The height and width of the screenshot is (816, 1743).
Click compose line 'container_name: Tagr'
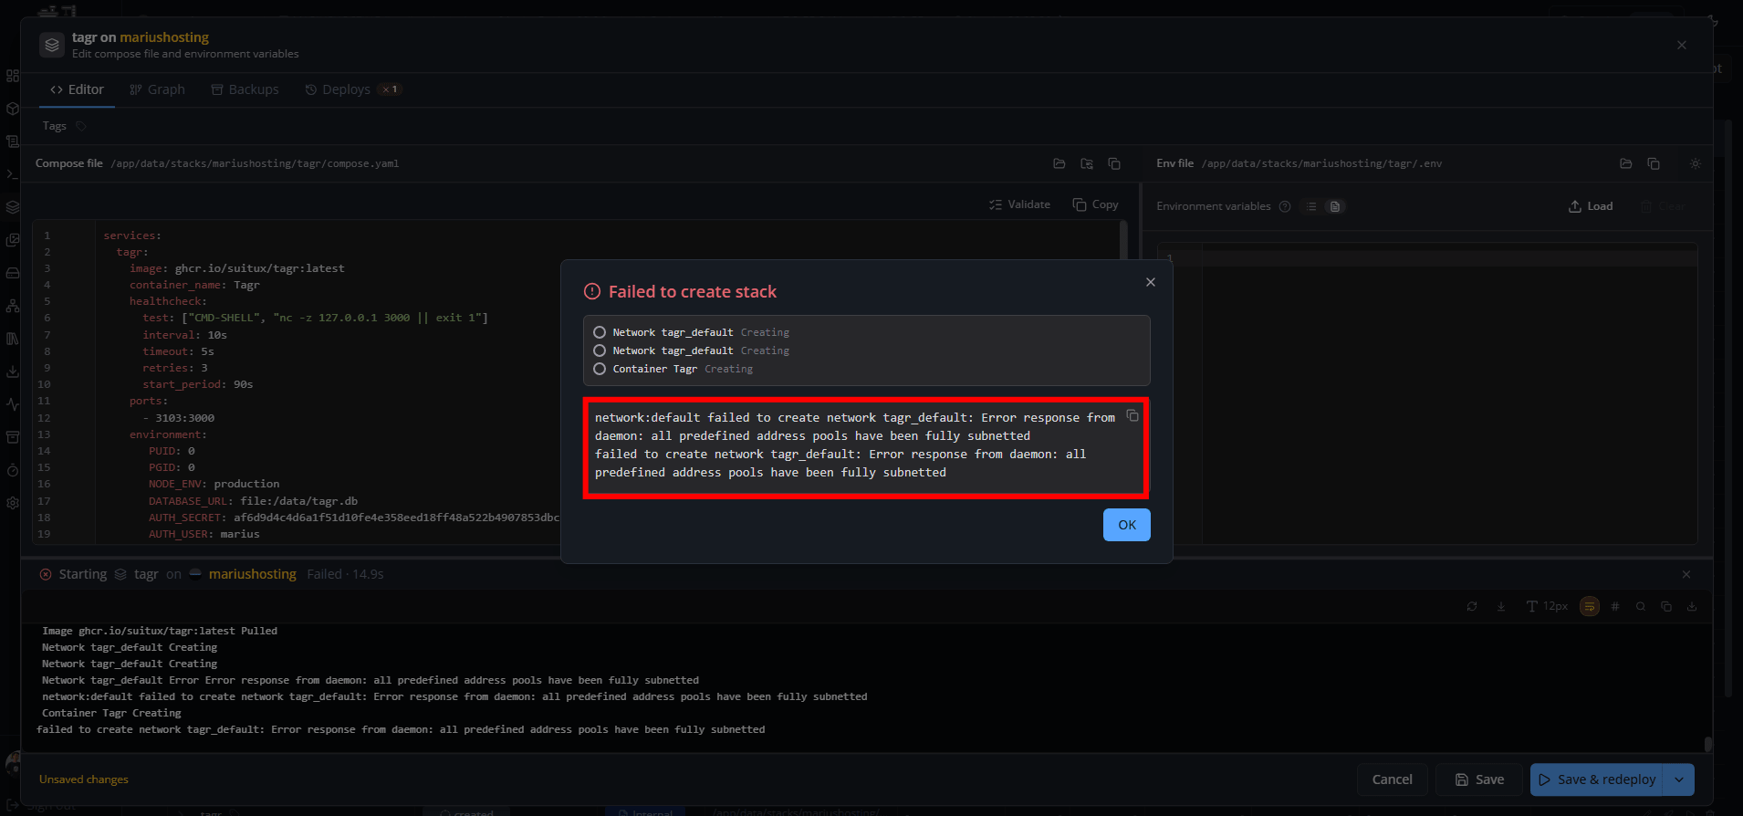click(x=194, y=285)
